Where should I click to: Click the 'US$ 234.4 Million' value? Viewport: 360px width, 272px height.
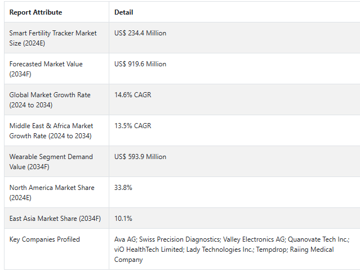pos(140,33)
